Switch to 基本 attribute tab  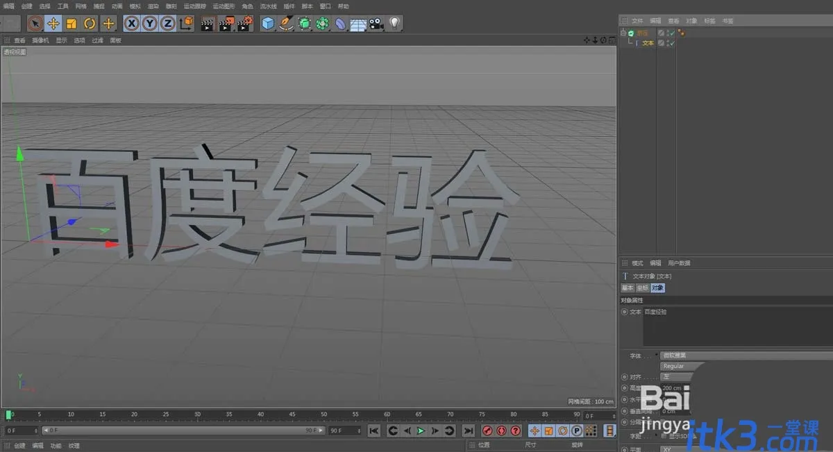[x=628, y=287]
